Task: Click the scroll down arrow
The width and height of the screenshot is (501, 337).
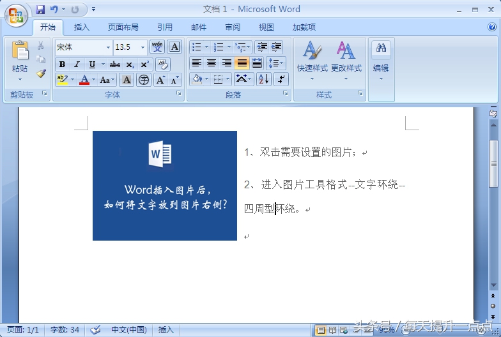Action: (x=493, y=285)
